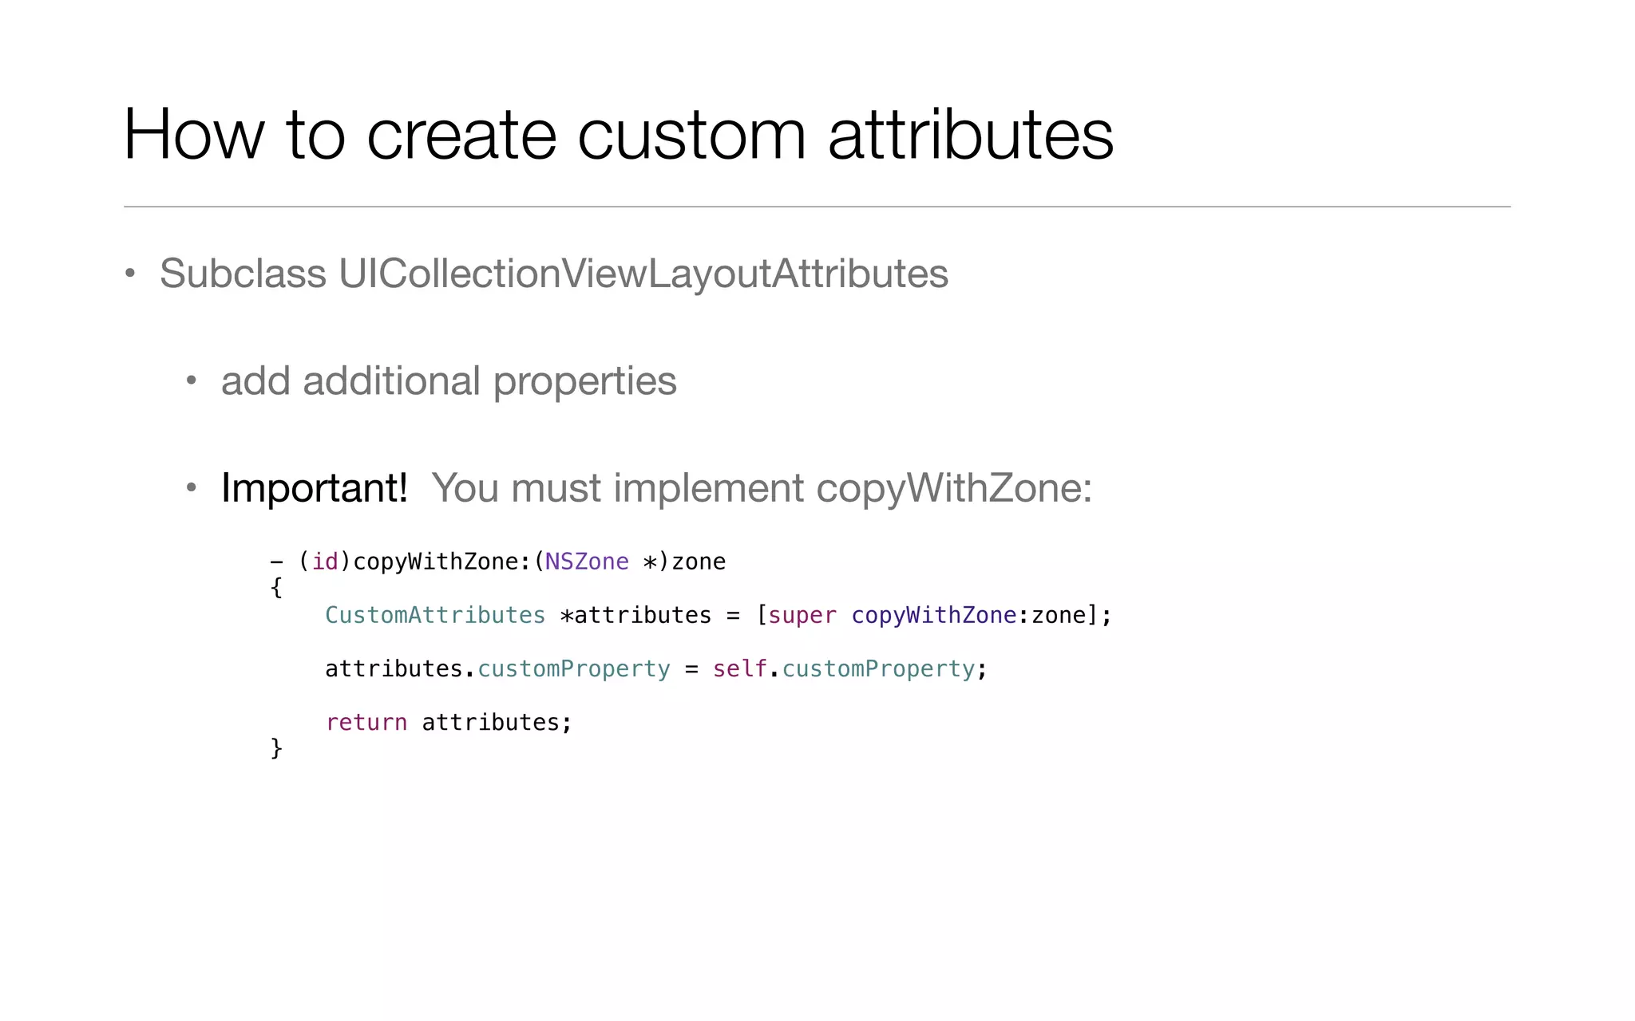Click the bold word 'Important!'
The height and width of the screenshot is (1021, 1635).
315,487
